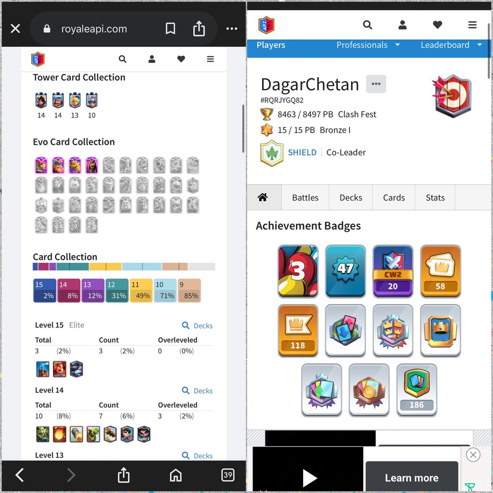
Task: Click the SHIELD clan badge icon
Action: tap(271, 153)
